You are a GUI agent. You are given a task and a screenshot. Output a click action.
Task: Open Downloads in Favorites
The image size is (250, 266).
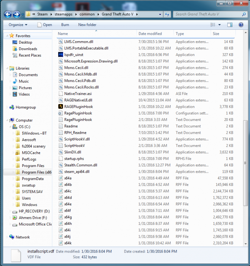click(28, 49)
